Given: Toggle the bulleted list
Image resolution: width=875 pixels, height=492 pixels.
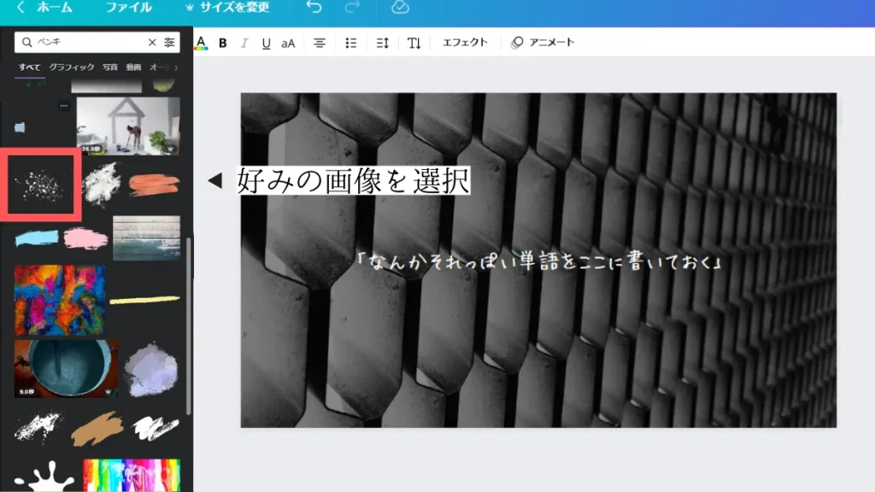Looking at the screenshot, I should pyautogui.click(x=351, y=43).
